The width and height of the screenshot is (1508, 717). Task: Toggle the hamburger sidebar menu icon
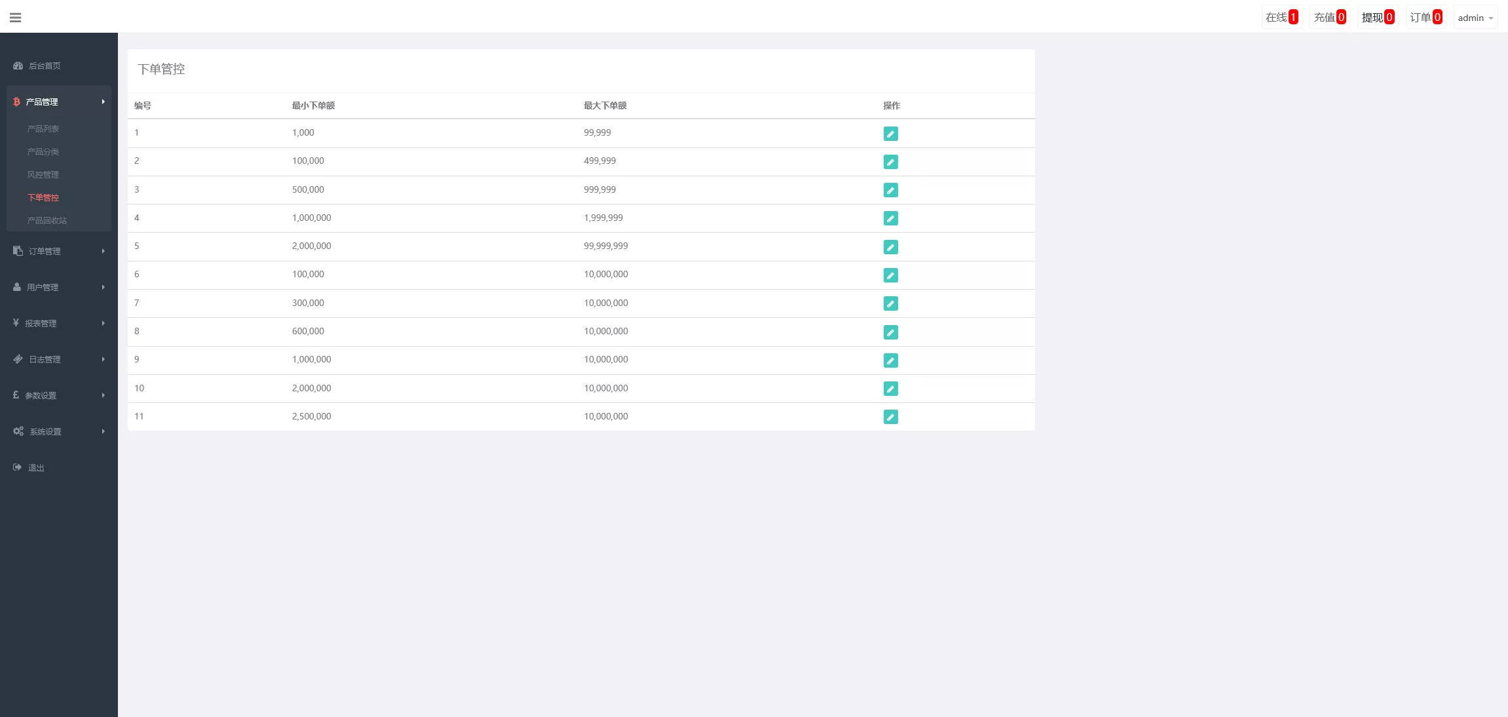pyautogui.click(x=16, y=18)
